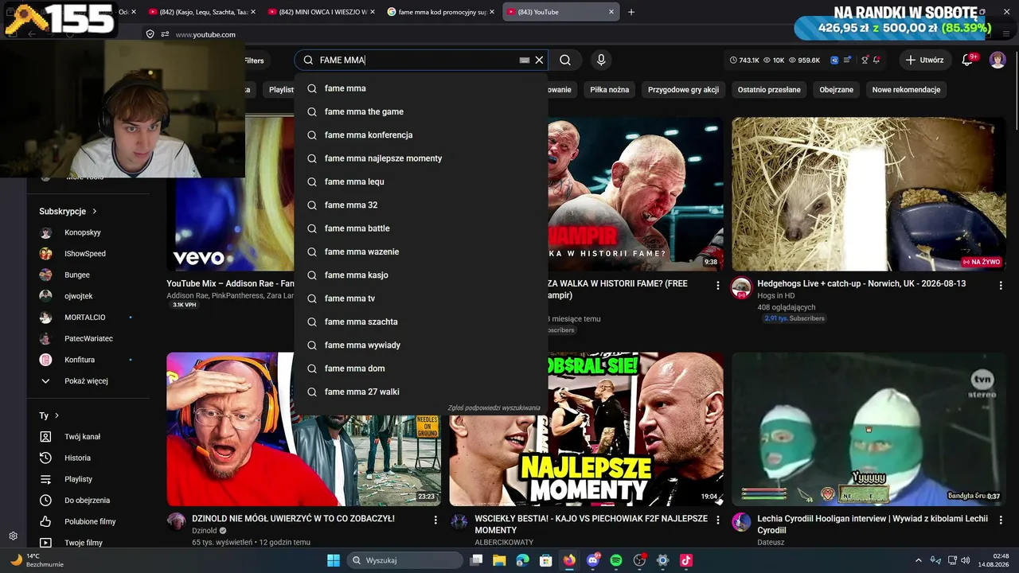Image resolution: width=1019 pixels, height=573 pixels.
Task: Select the suggestion 'fame mma lequ'
Action: coord(421,181)
